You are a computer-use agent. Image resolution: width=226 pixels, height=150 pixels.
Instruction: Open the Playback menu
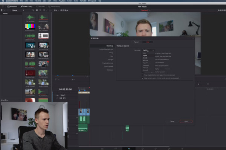[x=62, y=1]
